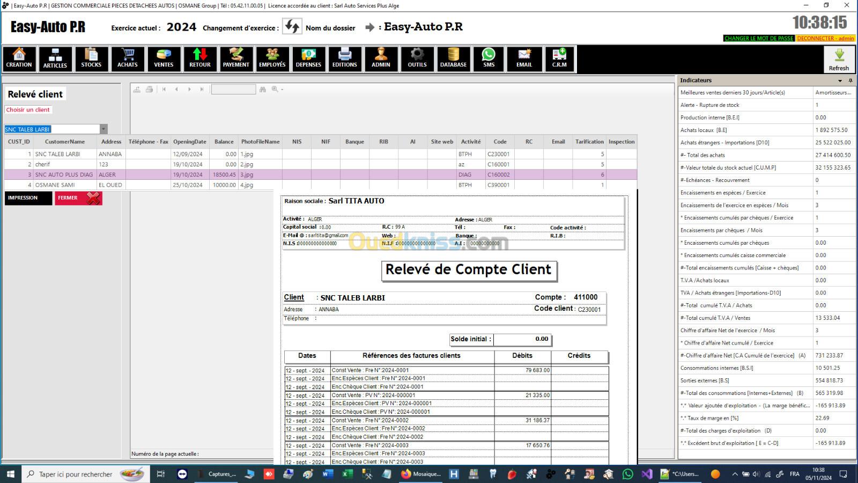This screenshot has height=483, width=858.
Task: Open the PAYEMENT module
Action: tap(236, 58)
